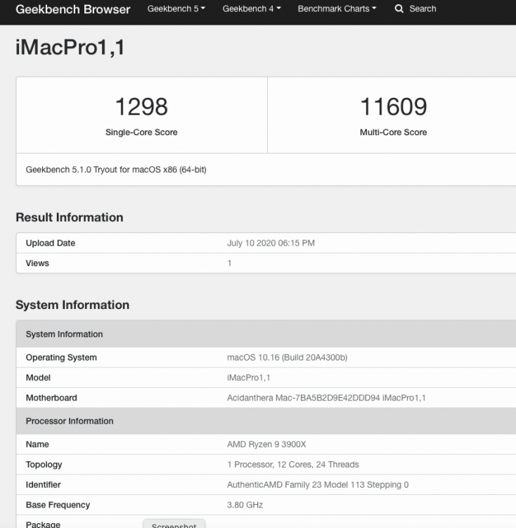Click the Model row label

[38, 378]
